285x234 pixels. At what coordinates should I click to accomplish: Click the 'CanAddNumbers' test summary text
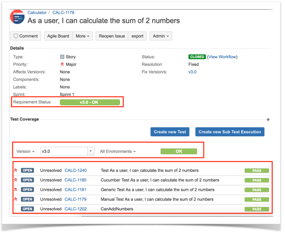117,209
